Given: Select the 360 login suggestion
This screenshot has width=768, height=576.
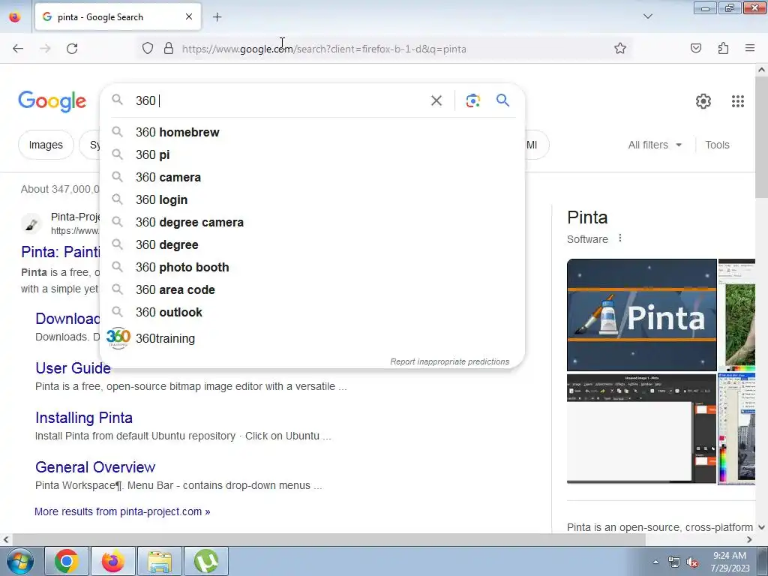Looking at the screenshot, I should [312, 199].
